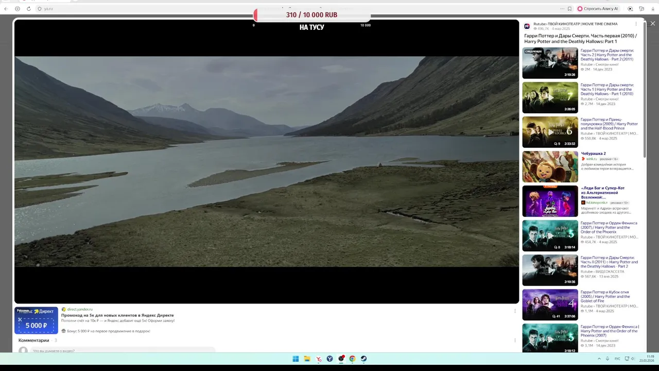Click the site protection shield icon
The width and height of the screenshot is (659, 371).
click(40, 9)
